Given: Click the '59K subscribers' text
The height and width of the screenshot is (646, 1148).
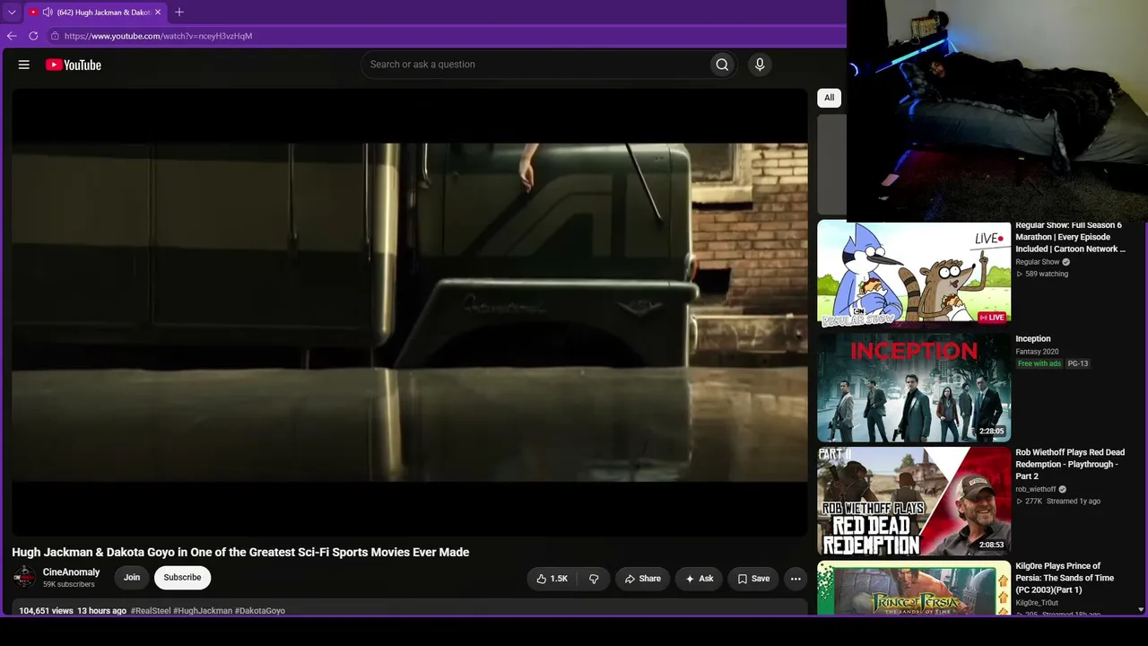Looking at the screenshot, I should click(x=69, y=585).
